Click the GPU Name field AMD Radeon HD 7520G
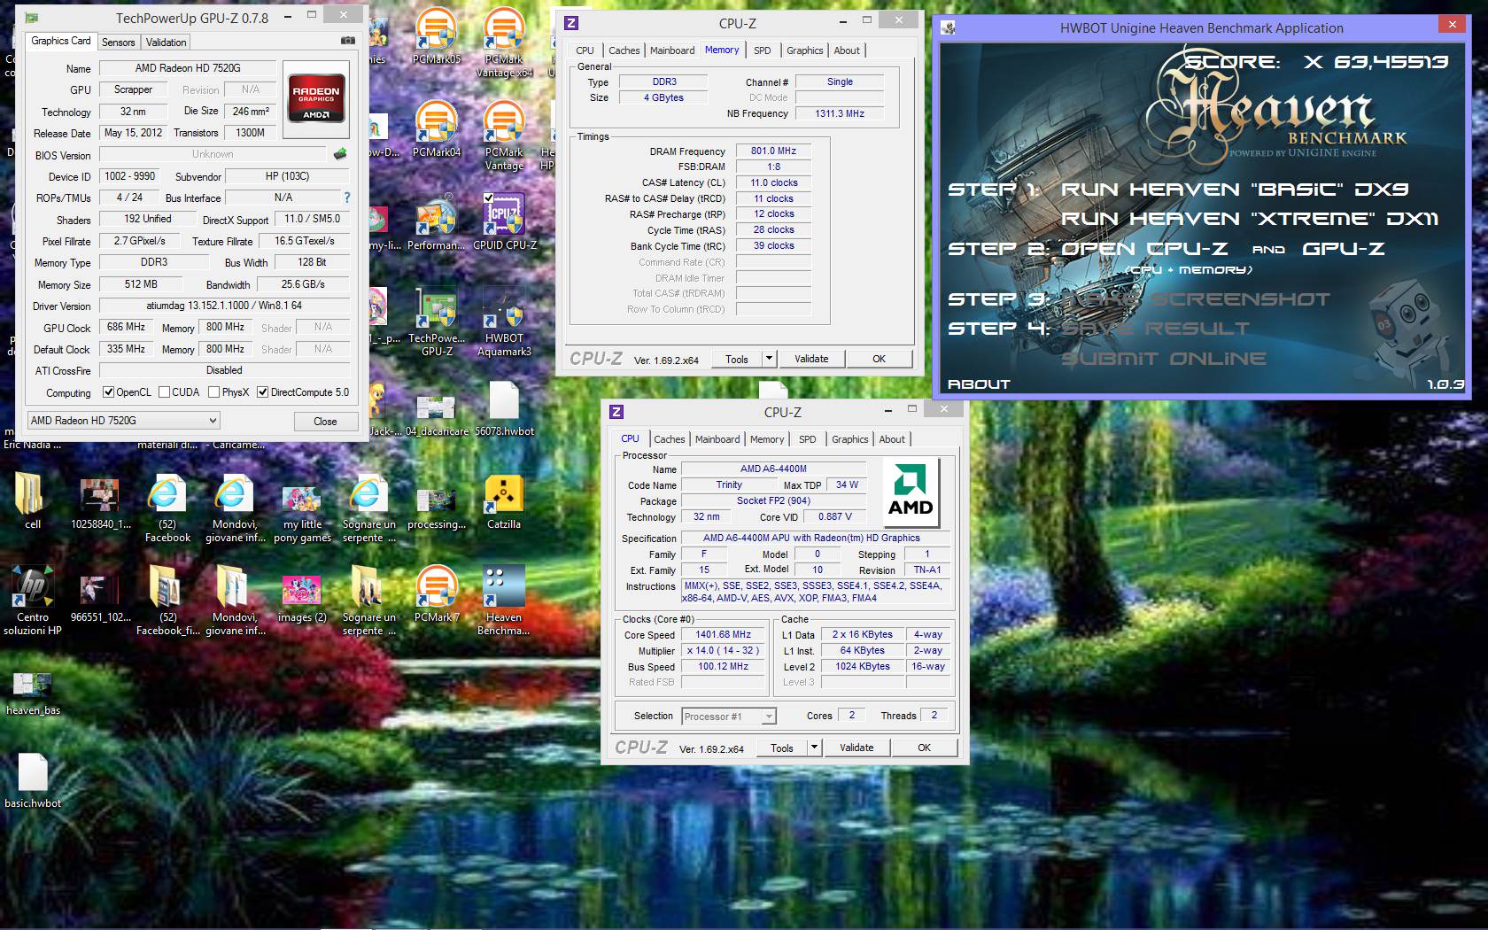Viewport: 1488px width, 930px height. [188, 68]
